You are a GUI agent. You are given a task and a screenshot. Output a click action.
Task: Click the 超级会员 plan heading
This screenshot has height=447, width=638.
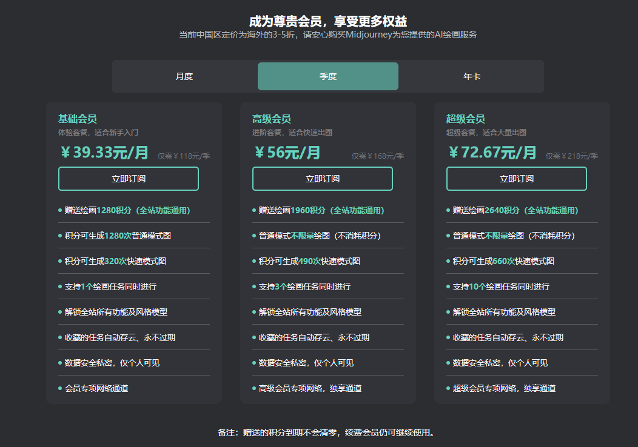[466, 119]
